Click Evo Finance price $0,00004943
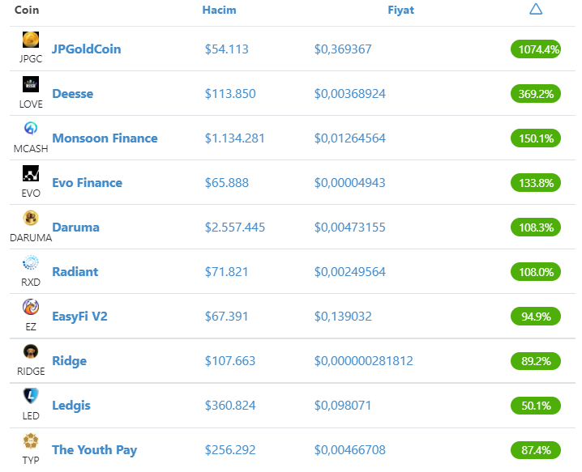Viewport: 582px width, 472px height. tap(349, 182)
